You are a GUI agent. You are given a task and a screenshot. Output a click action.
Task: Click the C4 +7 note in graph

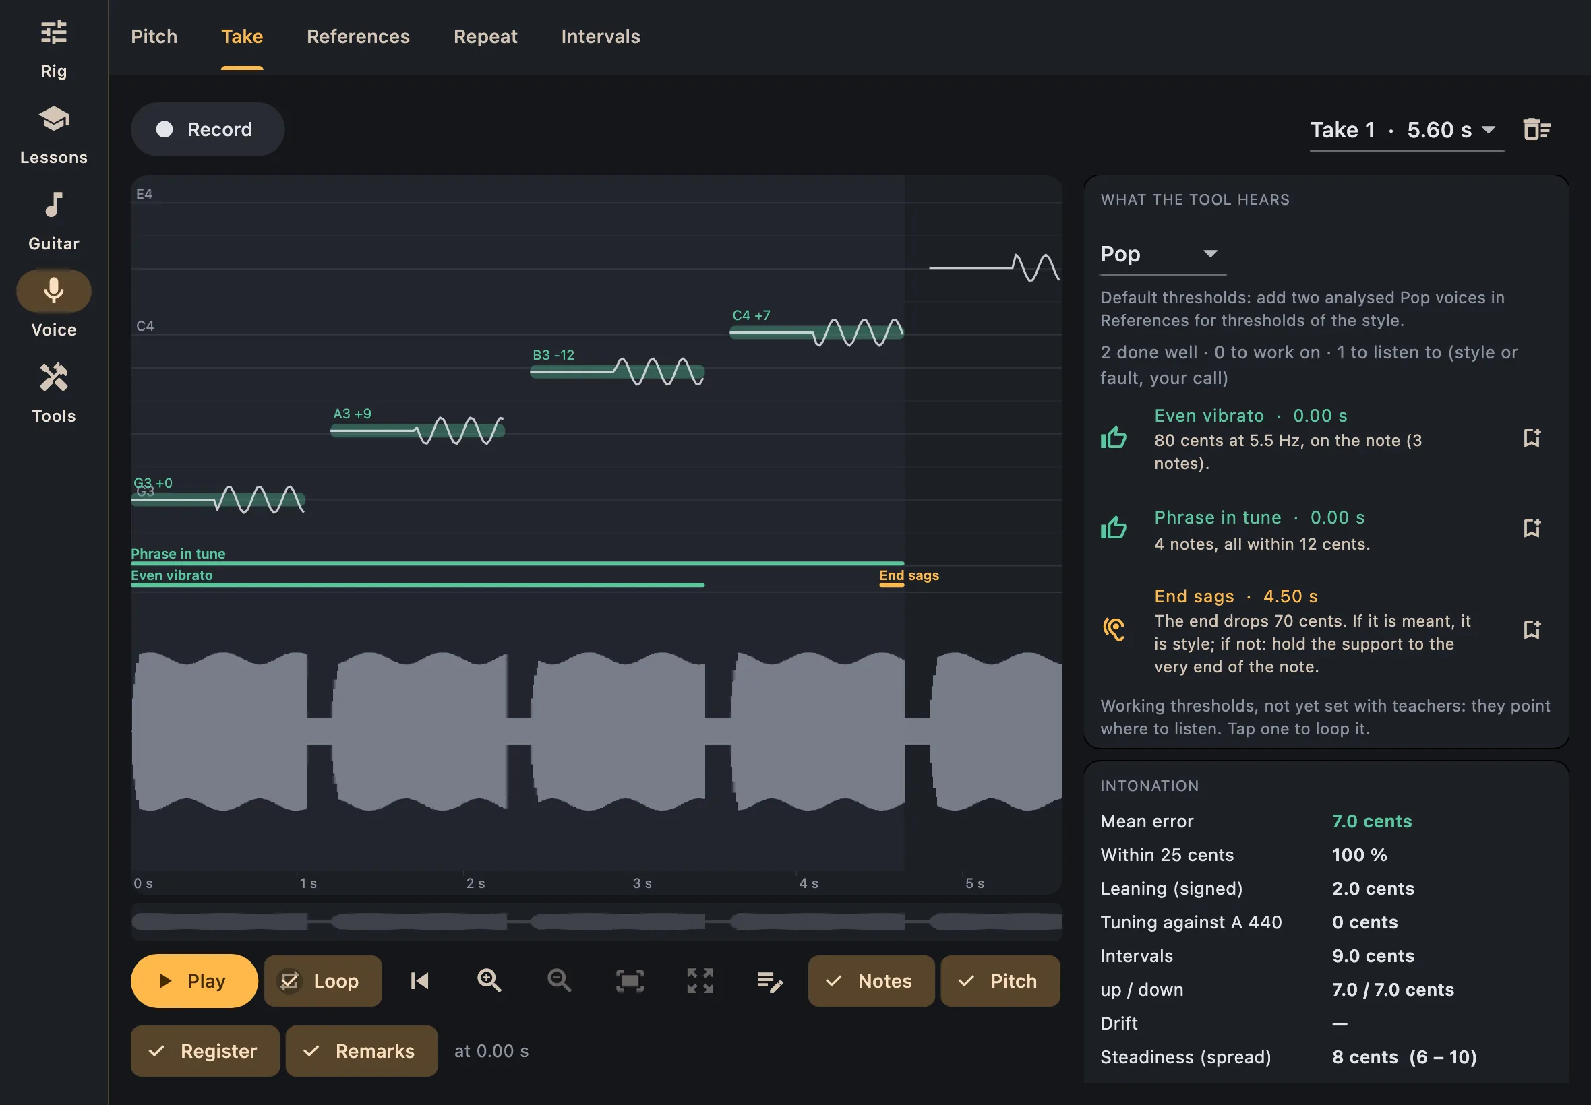coord(816,332)
